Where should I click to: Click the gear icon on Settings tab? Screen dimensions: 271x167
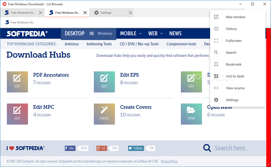coord(96,13)
